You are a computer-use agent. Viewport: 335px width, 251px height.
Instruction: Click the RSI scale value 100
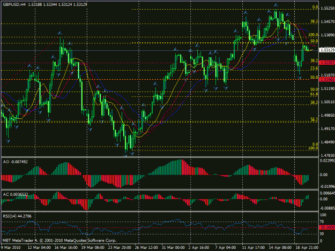[x=323, y=215]
